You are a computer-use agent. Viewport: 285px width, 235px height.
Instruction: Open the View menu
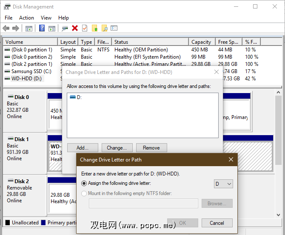tap(46, 18)
